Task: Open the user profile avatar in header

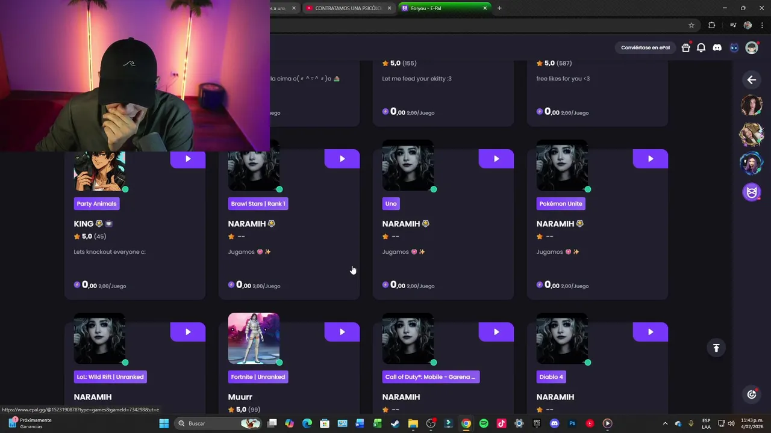Action: tap(752, 48)
